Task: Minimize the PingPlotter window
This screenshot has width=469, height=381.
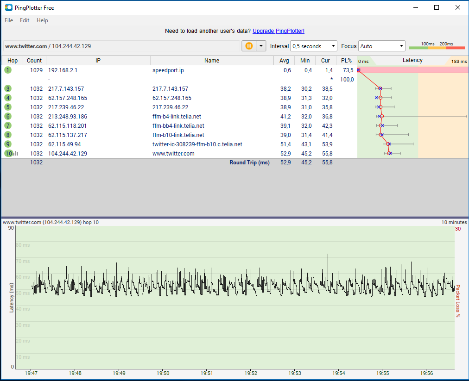Action: 415,7
